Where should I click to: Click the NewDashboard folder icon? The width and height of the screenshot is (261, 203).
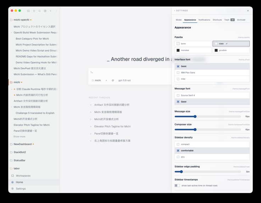point(11,144)
